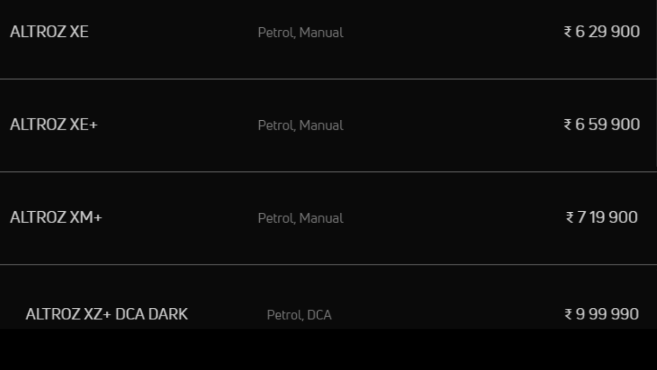Click Petrol, Manual label in ALTROZ XE row

(300, 33)
